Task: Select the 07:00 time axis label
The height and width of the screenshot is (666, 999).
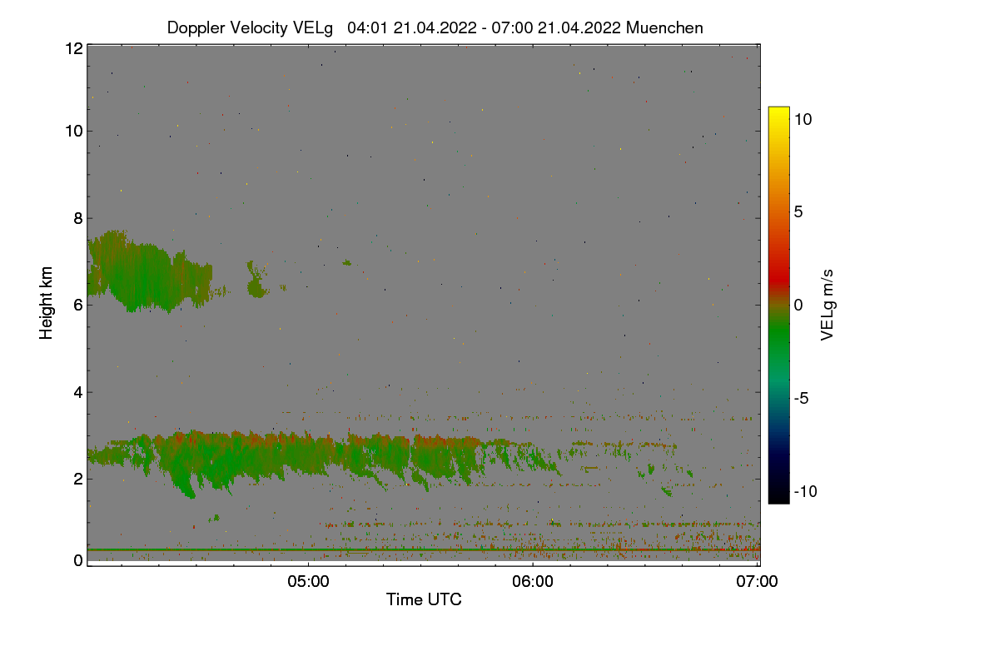Action: pos(758,582)
